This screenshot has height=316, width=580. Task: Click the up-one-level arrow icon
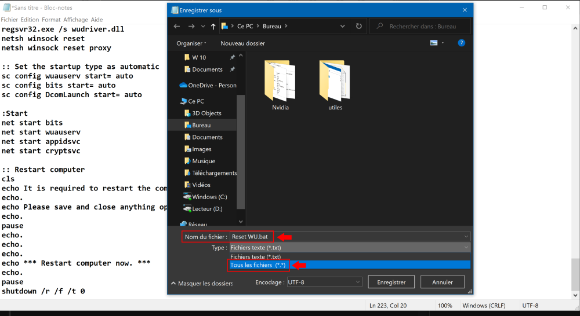pyautogui.click(x=213, y=26)
